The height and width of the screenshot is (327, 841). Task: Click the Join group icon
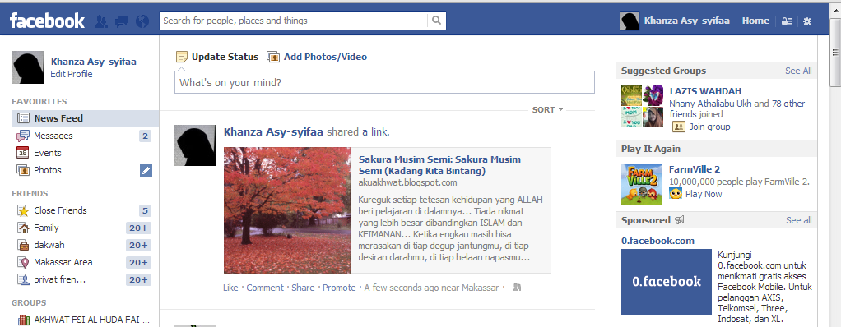tap(679, 127)
